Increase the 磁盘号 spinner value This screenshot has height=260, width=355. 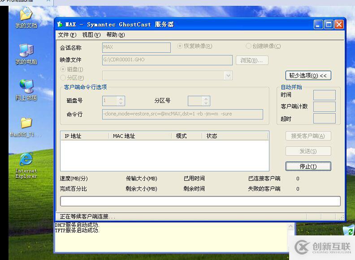(121, 98)
